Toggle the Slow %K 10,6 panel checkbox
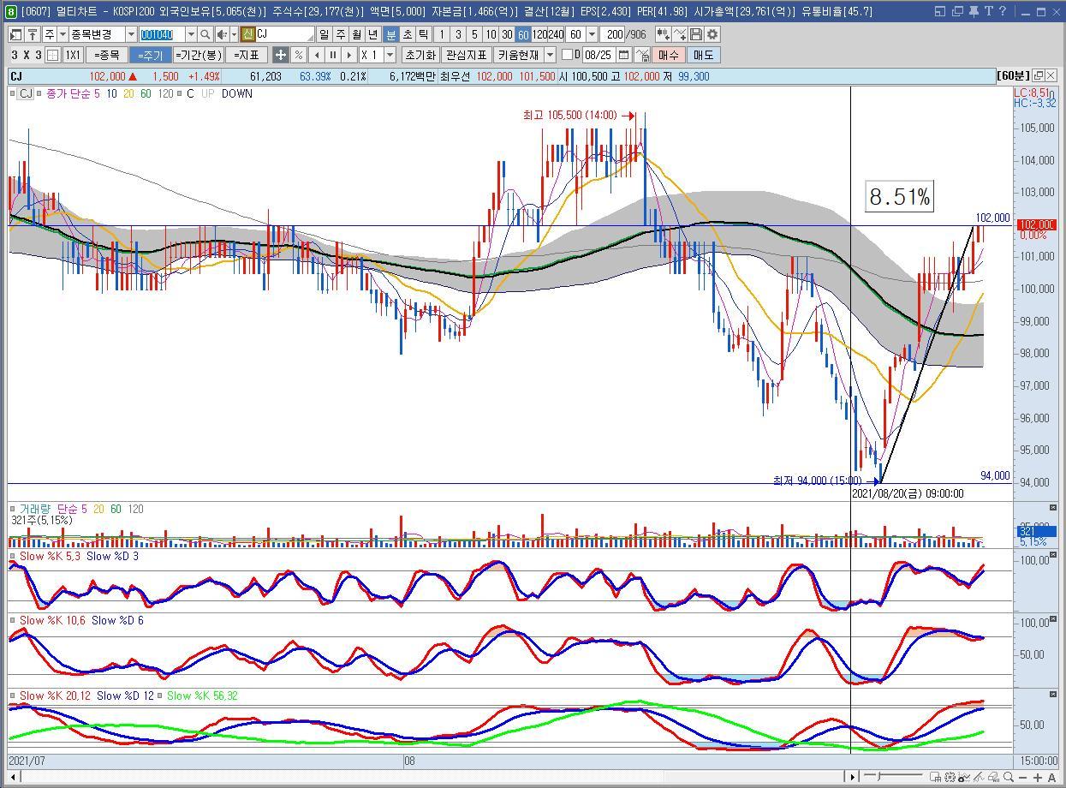1066x788 pixels. point(12,620)
